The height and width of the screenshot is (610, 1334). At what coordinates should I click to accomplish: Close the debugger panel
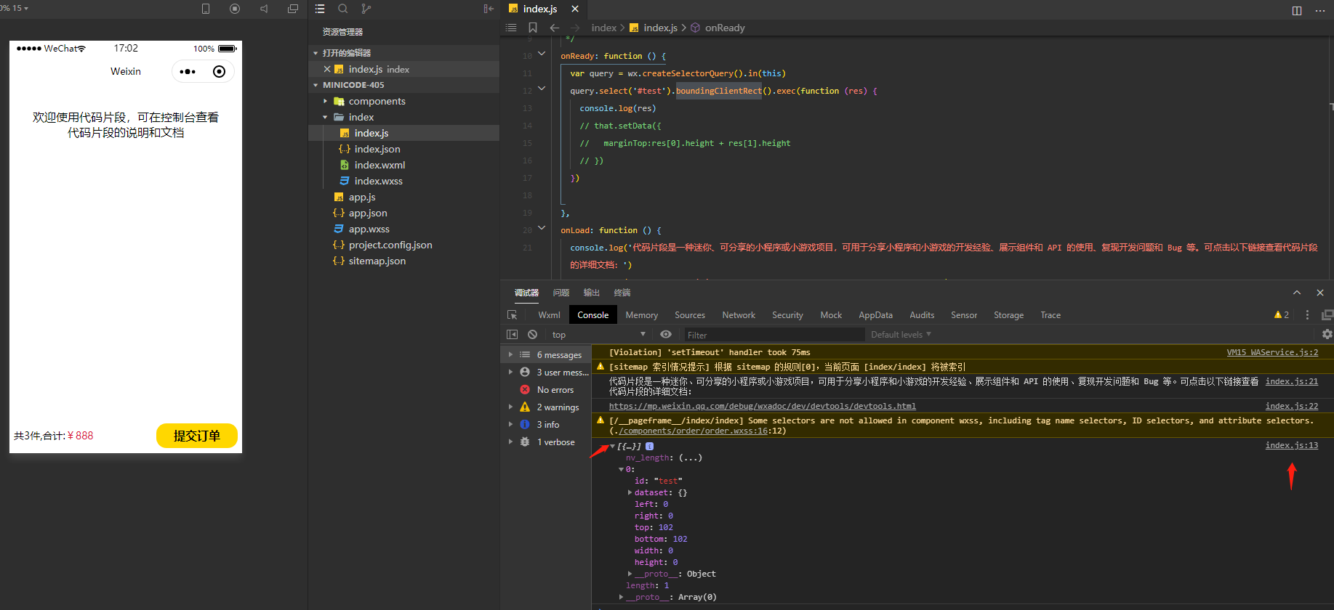point(1320,293)
